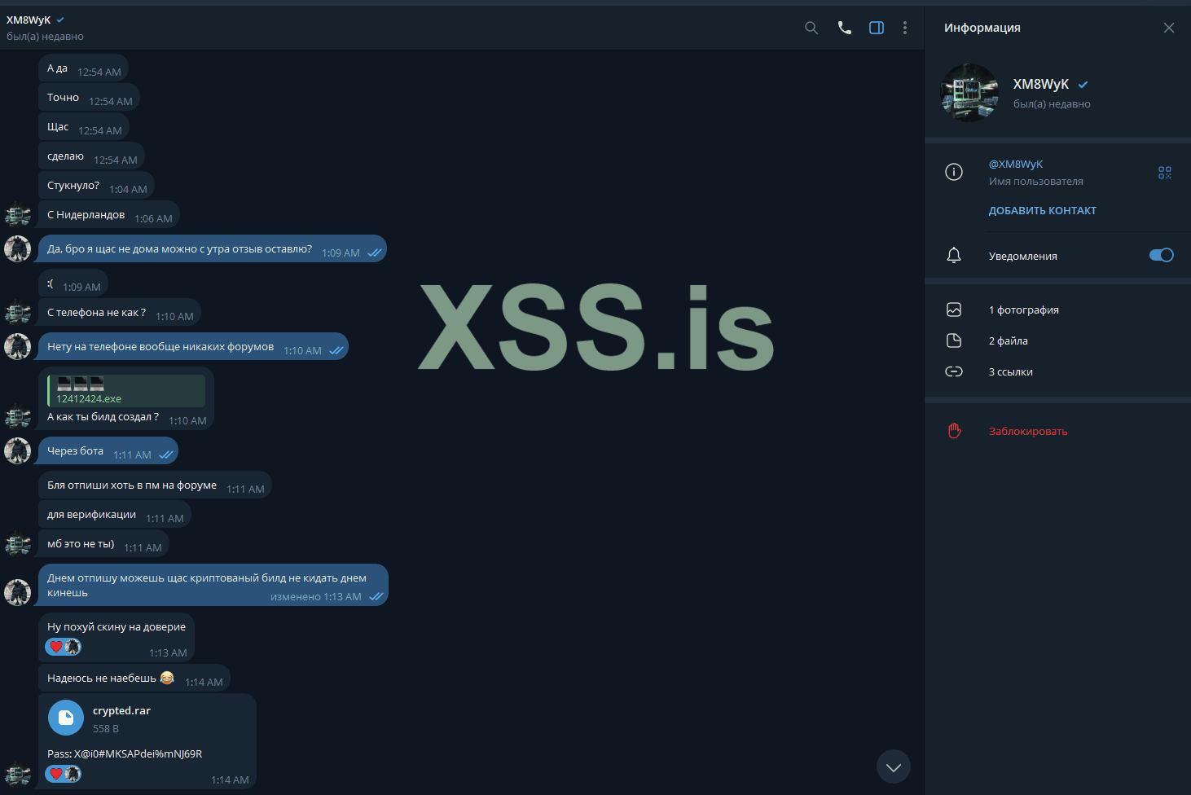This screenshot has height=795, width=1191.
Task: Click the avatar beside the "Днем отпишу" message
Action: [x=18, y=592]
